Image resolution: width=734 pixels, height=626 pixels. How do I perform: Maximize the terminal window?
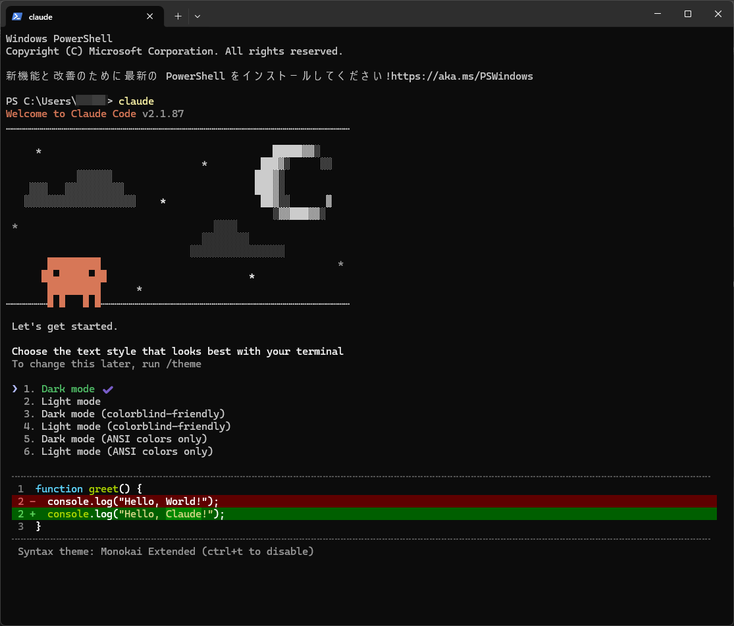688,14
